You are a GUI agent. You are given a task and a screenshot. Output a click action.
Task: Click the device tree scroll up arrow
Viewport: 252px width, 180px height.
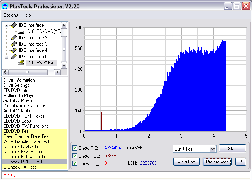(x=64, y=26)
